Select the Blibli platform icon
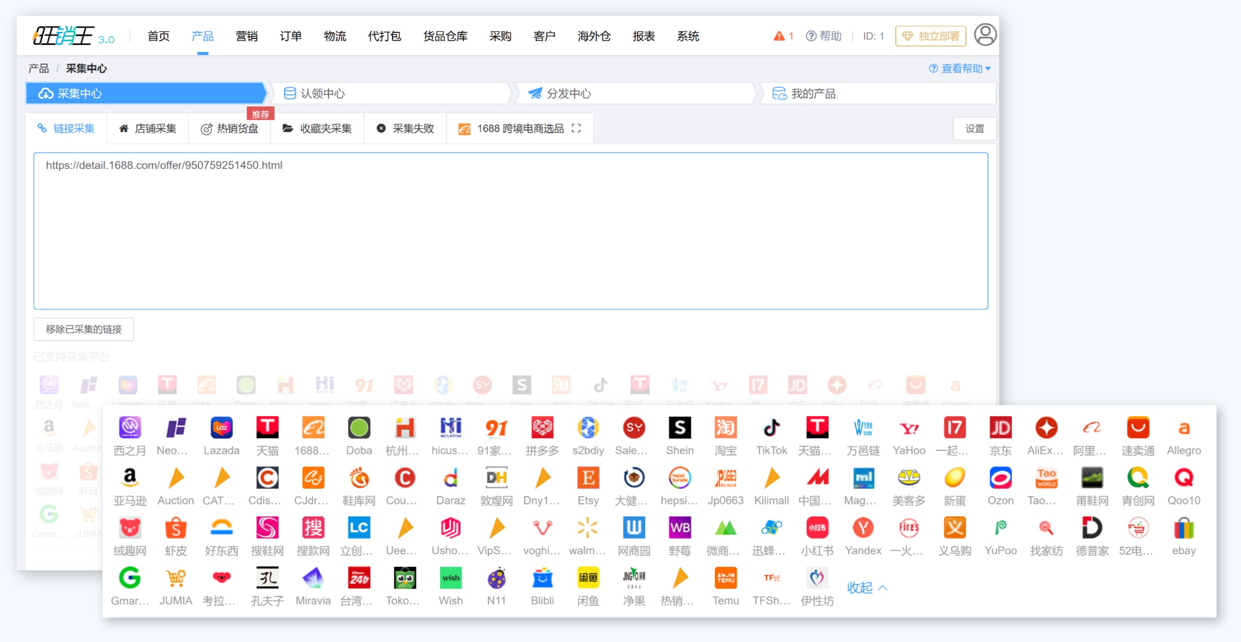Viewport: 1241px width, 642px height. click(542, 578)
